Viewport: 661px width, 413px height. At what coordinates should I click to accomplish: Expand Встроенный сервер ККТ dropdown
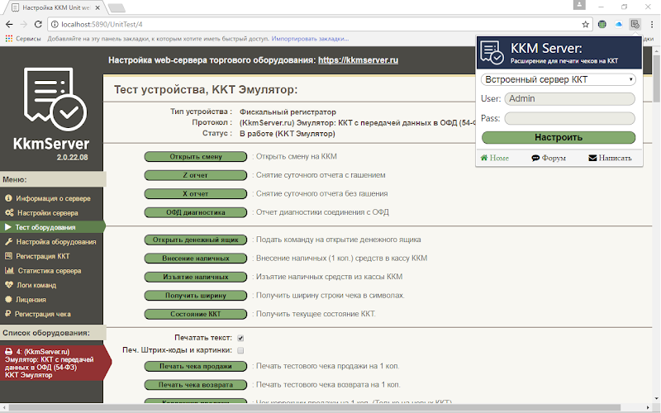pos(559,79)
